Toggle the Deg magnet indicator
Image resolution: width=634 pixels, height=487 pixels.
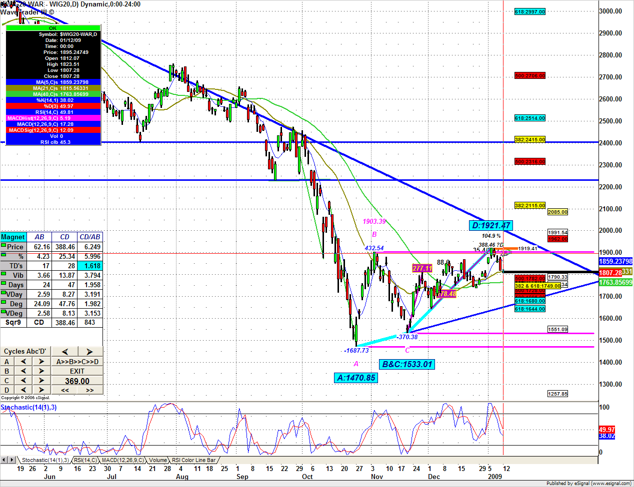pos(3,302)
